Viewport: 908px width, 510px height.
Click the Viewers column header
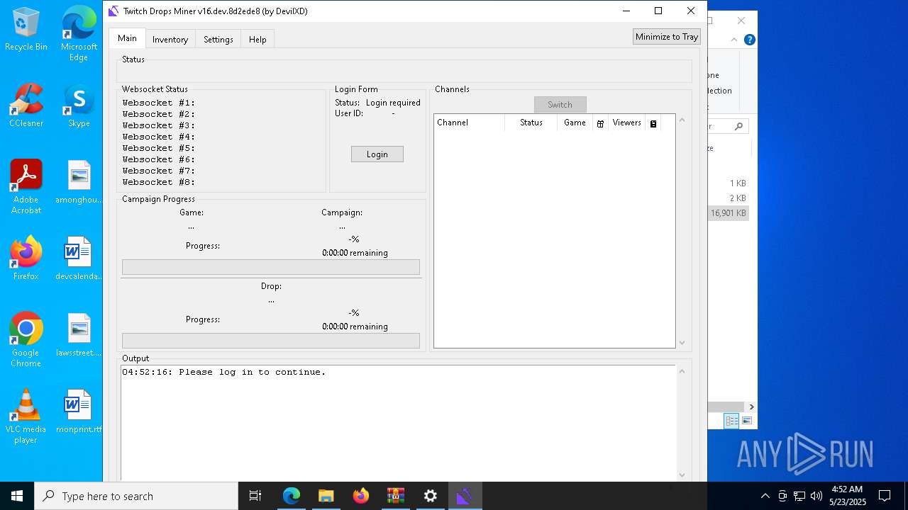click(626, 123)
